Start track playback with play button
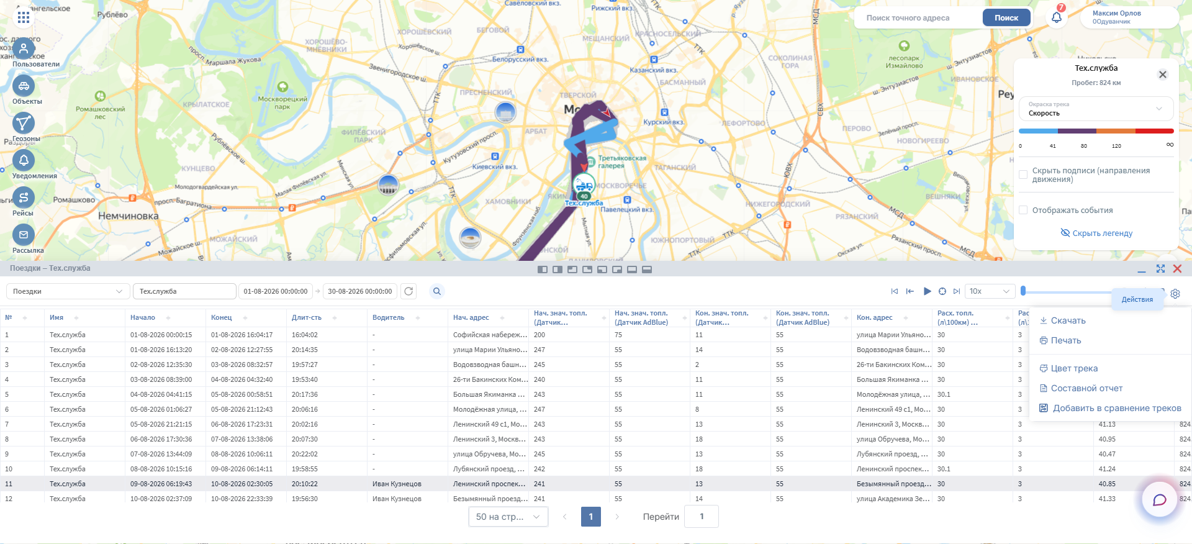1192x544 pixels. (x=927, y=291)
